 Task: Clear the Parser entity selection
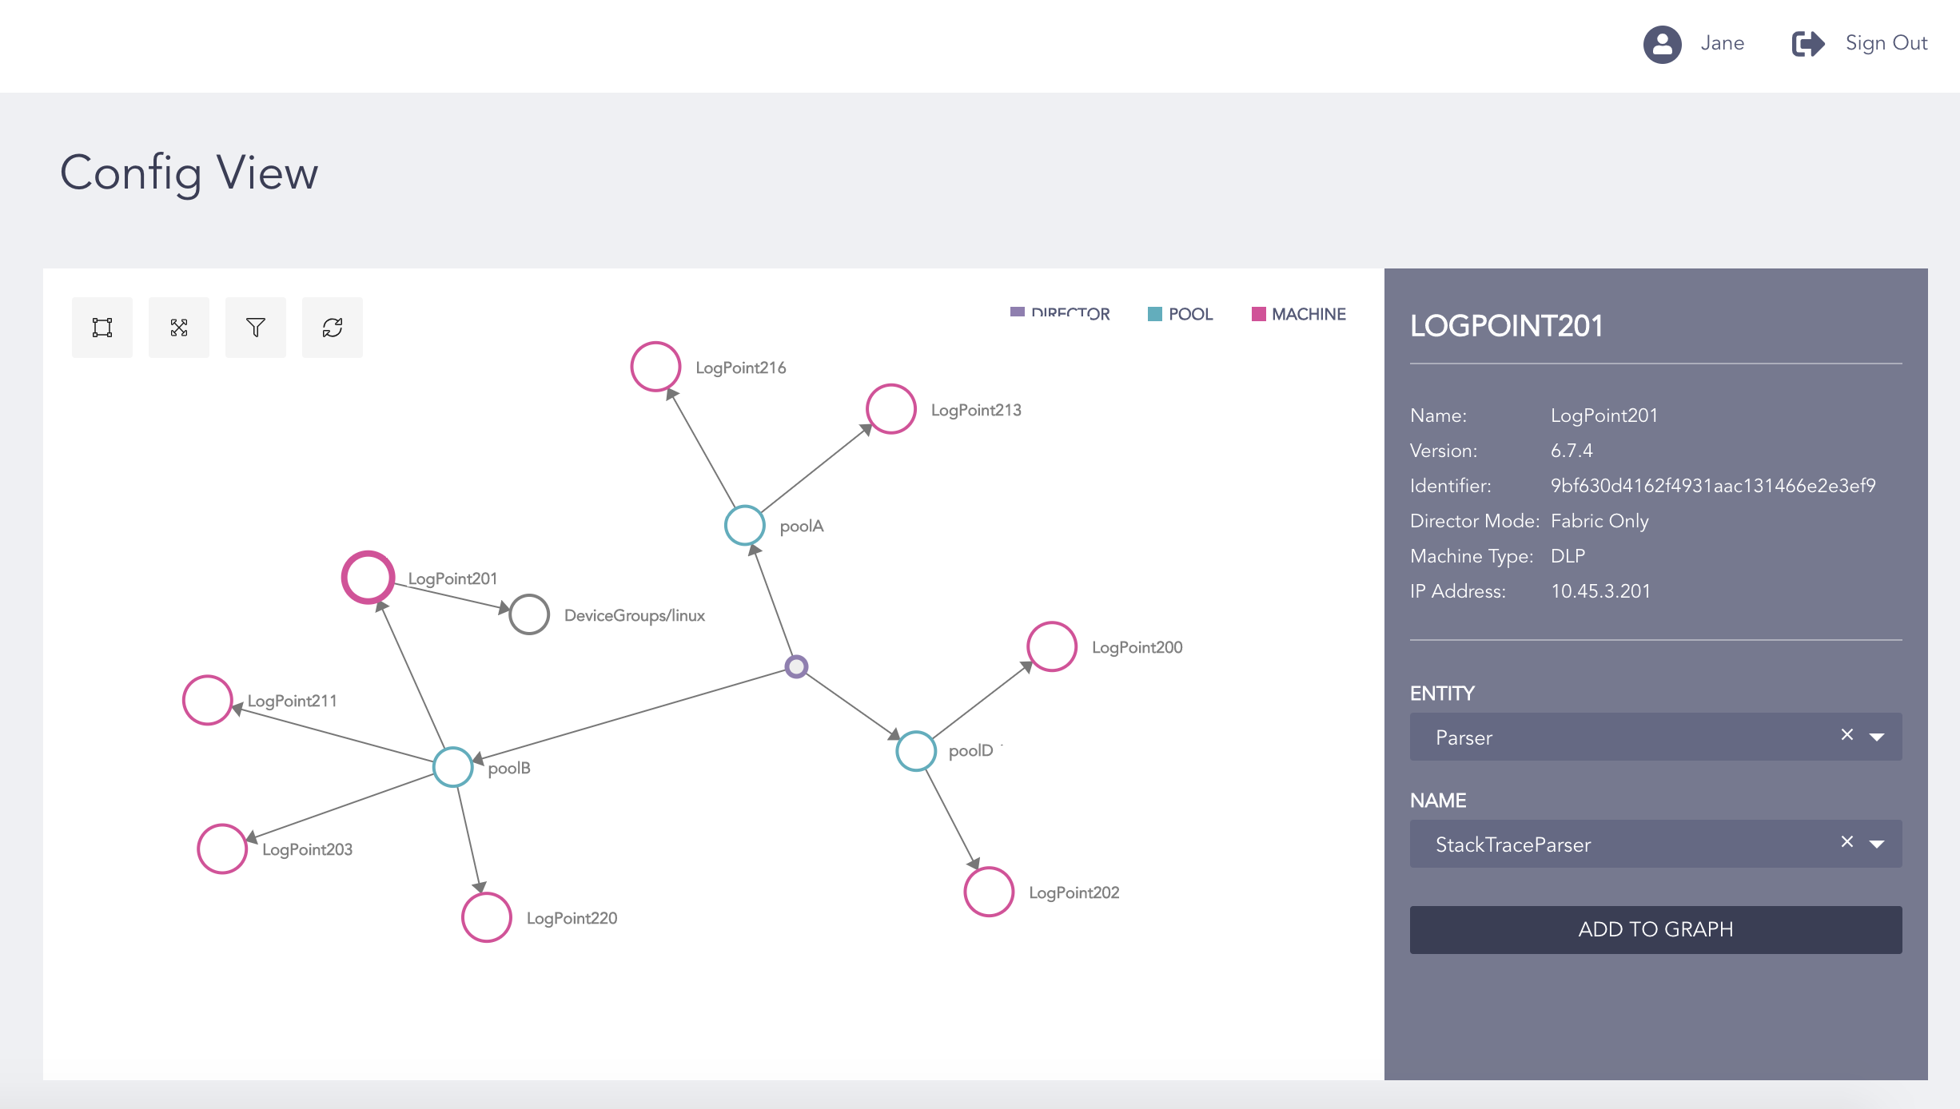pyautogui.click(x=1847, y=735)
